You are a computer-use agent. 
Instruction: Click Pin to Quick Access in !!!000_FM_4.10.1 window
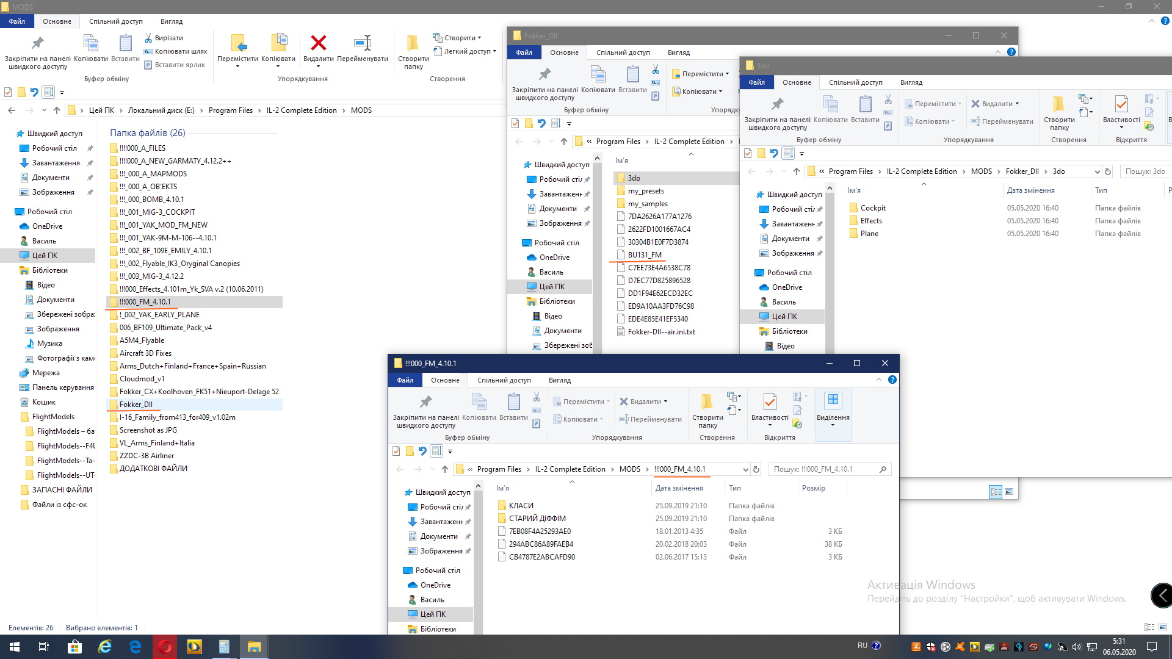(x=425, y=402)
